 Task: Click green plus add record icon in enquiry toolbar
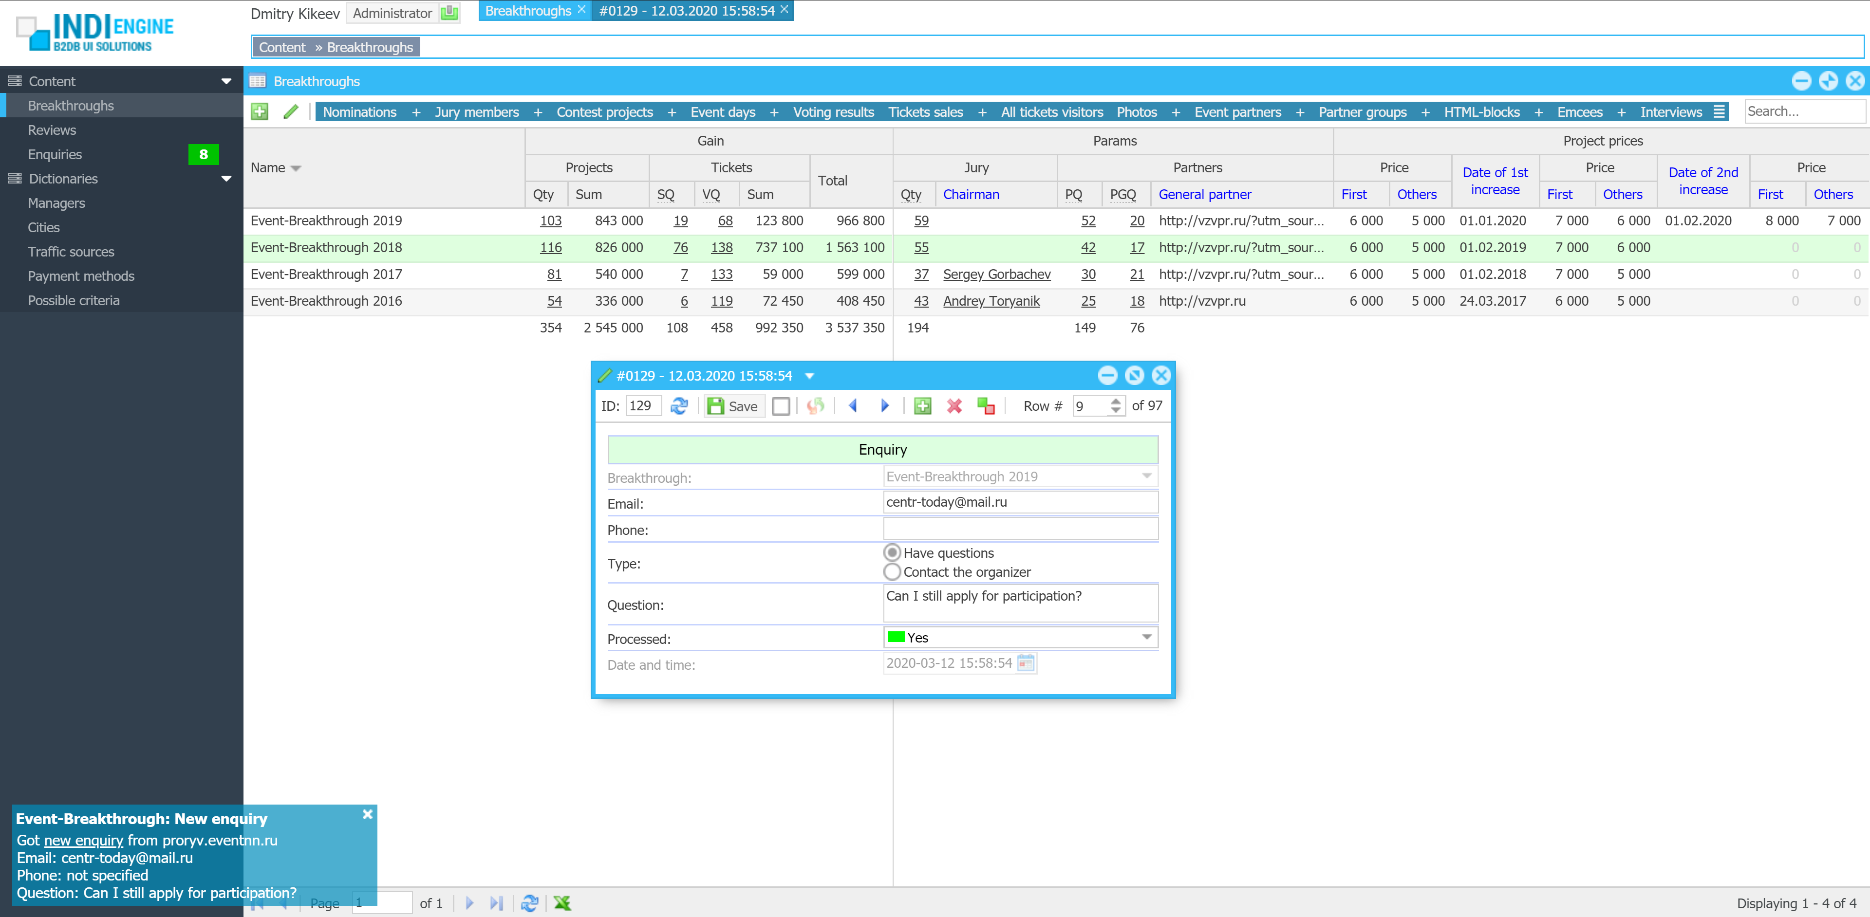(x=922, y=406)
